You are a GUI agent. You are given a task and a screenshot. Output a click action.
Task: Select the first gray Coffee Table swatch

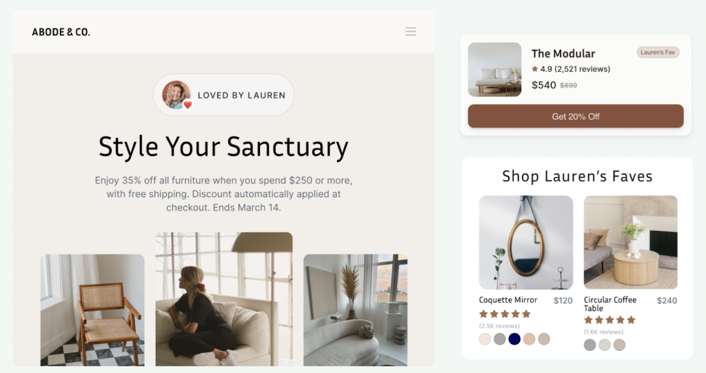[x=590, y=345]
